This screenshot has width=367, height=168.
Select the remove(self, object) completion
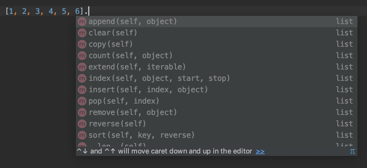(x=133, y=112)
